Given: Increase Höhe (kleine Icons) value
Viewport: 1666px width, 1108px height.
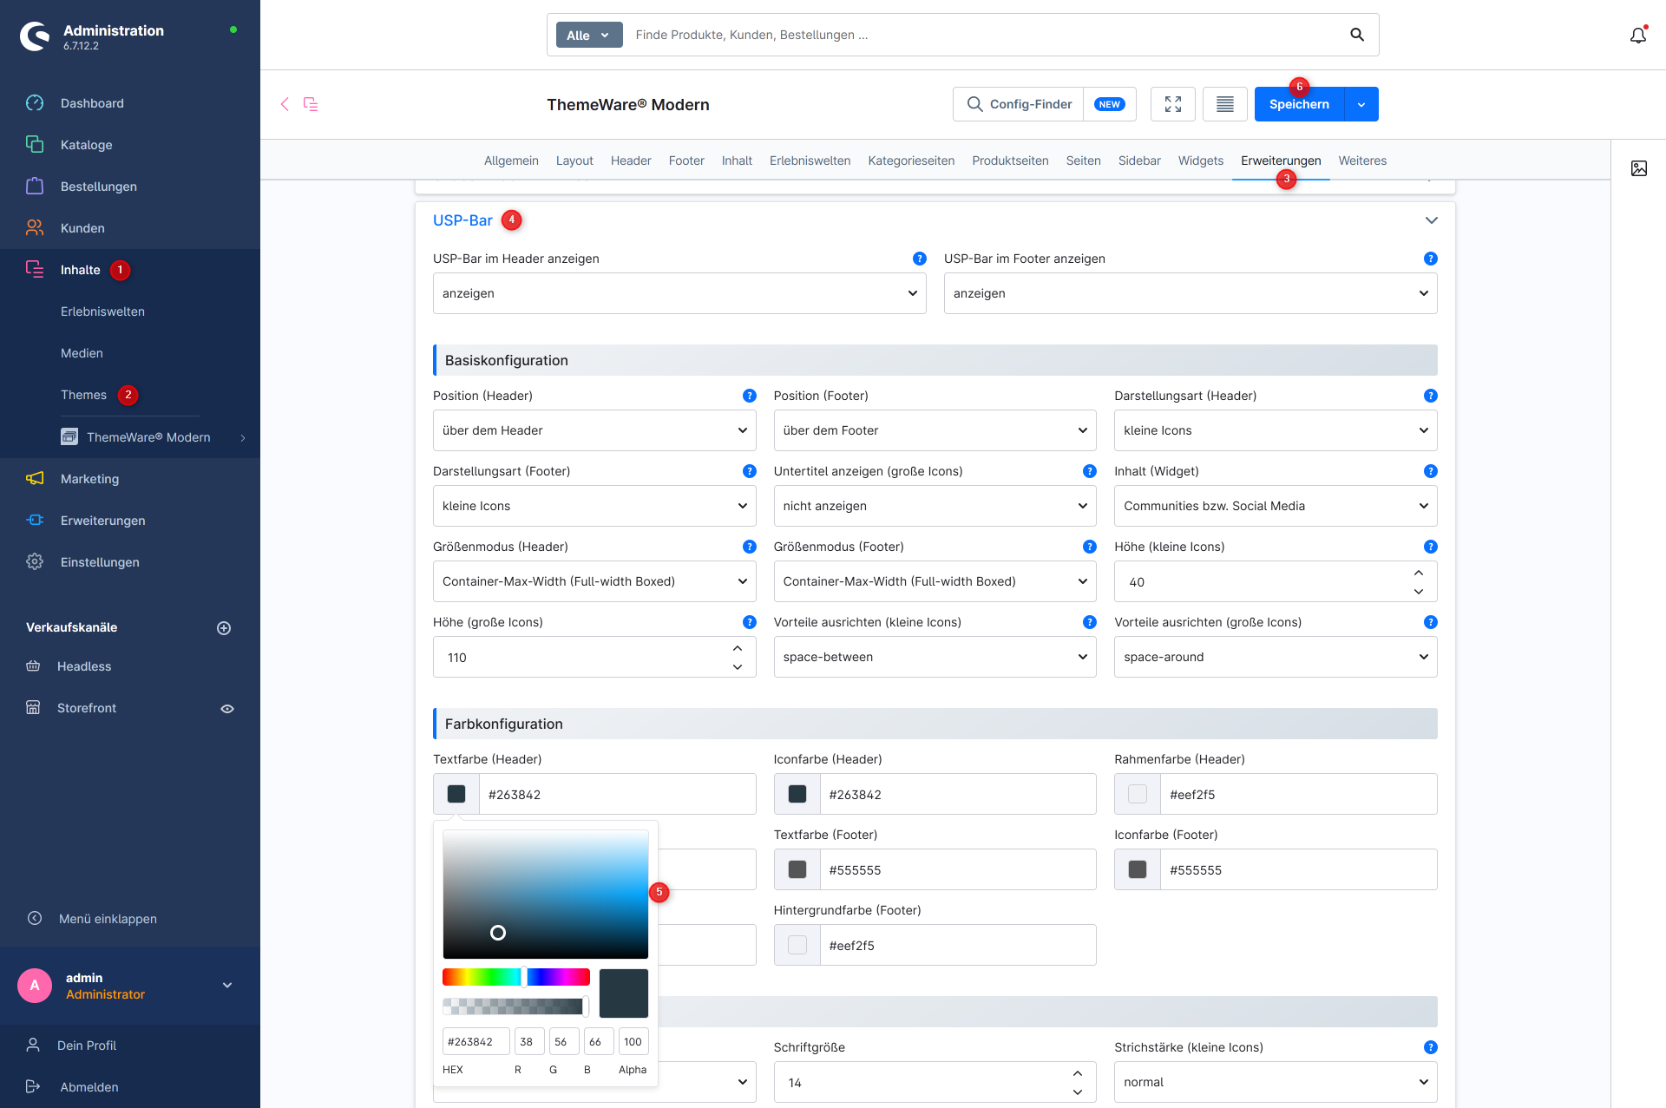Looking at the screenshot, I should [x=1419, y=573].
